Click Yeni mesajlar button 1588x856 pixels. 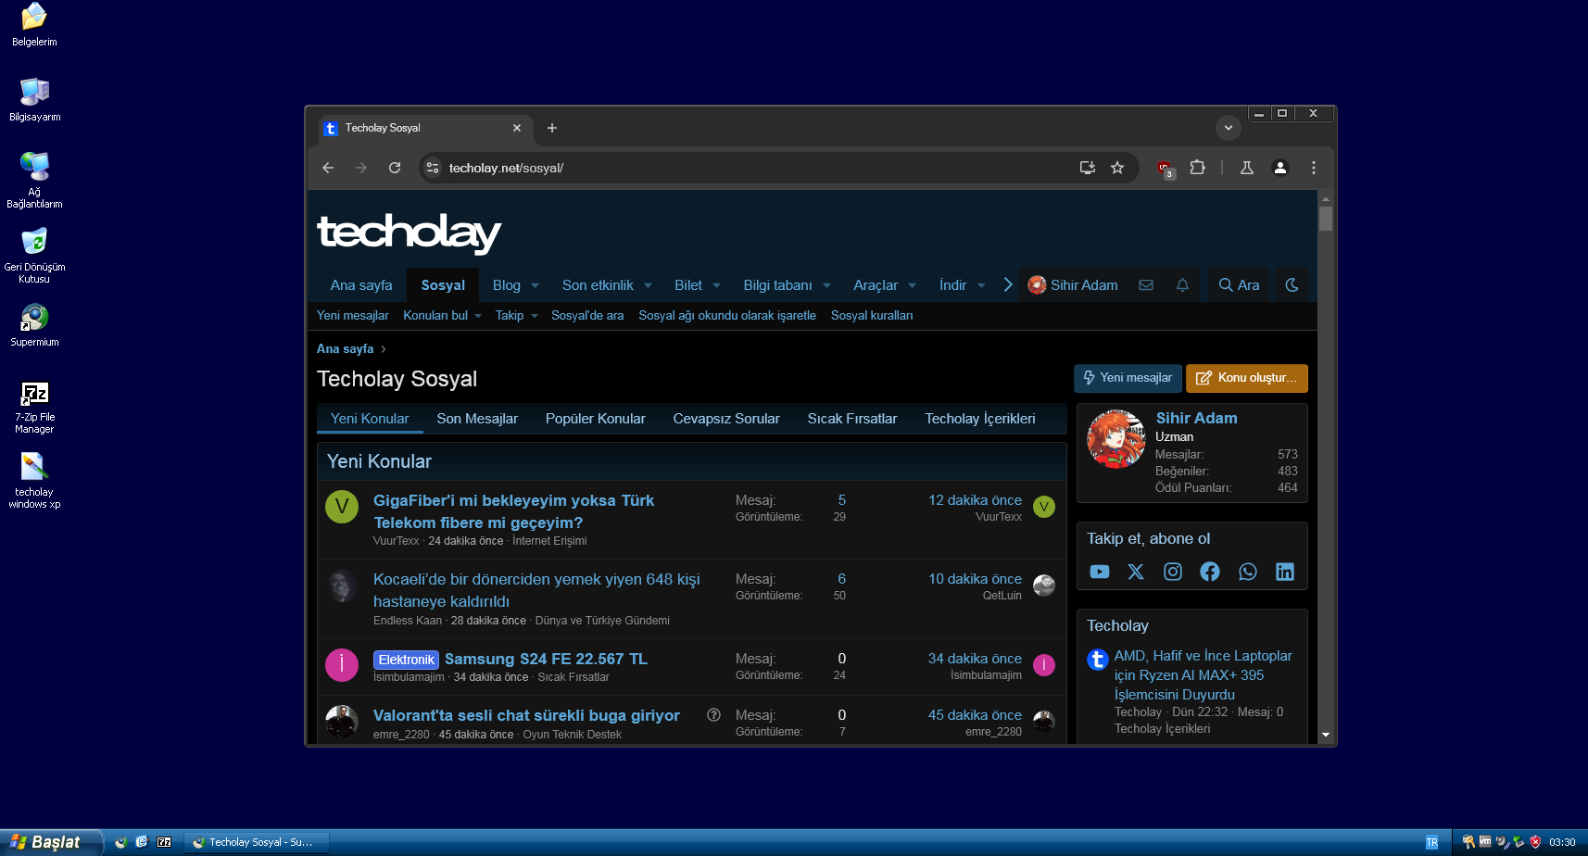tap(1128, 378)
